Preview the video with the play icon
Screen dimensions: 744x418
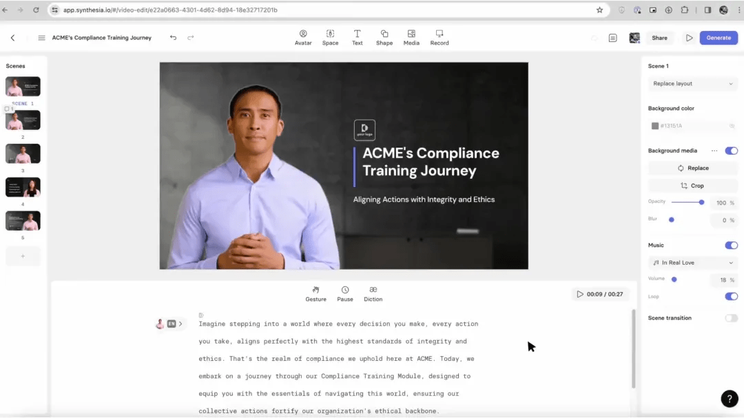click(x=689, y=37)
